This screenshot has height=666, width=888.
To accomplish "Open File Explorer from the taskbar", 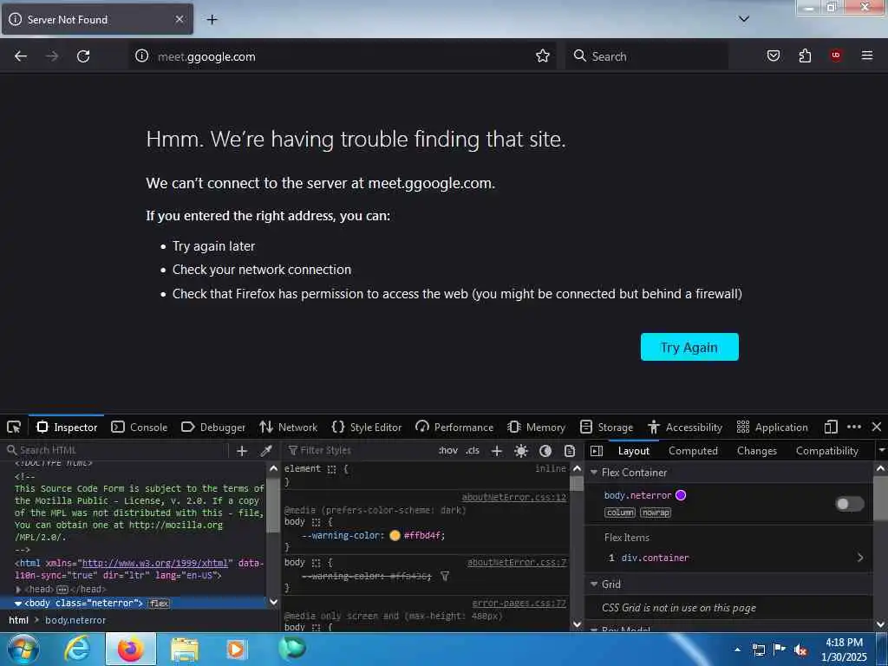I will 184,649.
